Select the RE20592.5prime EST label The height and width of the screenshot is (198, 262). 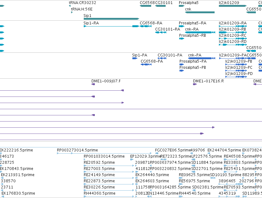pyautogui.click(x=99, y=162)
